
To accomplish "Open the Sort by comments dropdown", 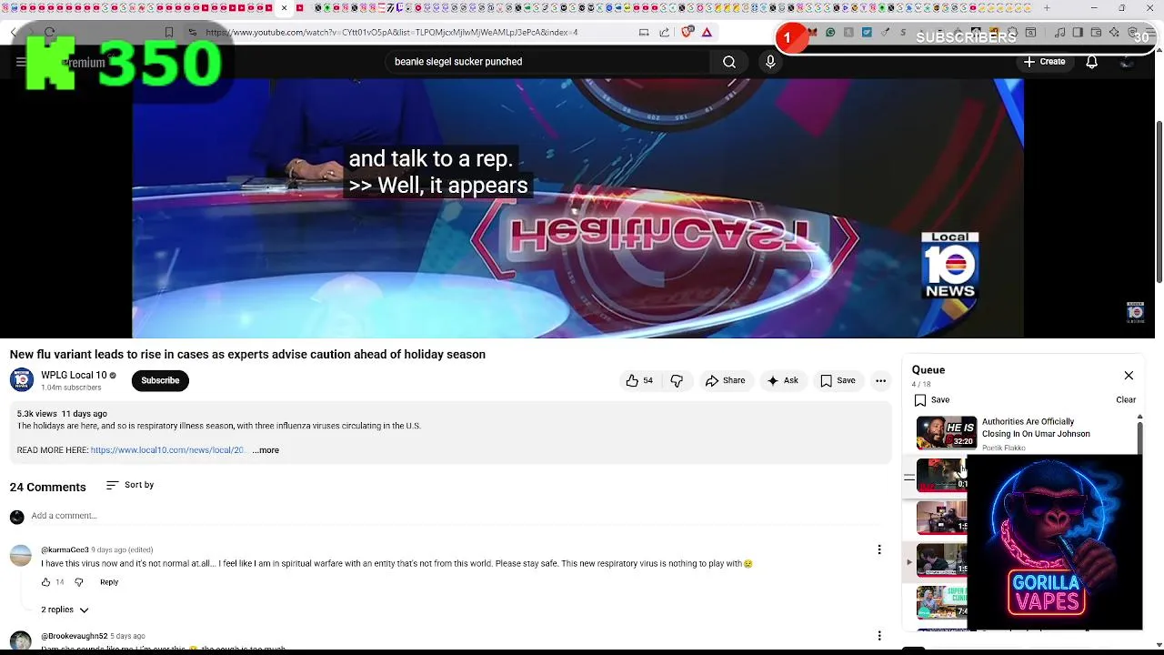I will pyautogui.click(x=130, y=485).
